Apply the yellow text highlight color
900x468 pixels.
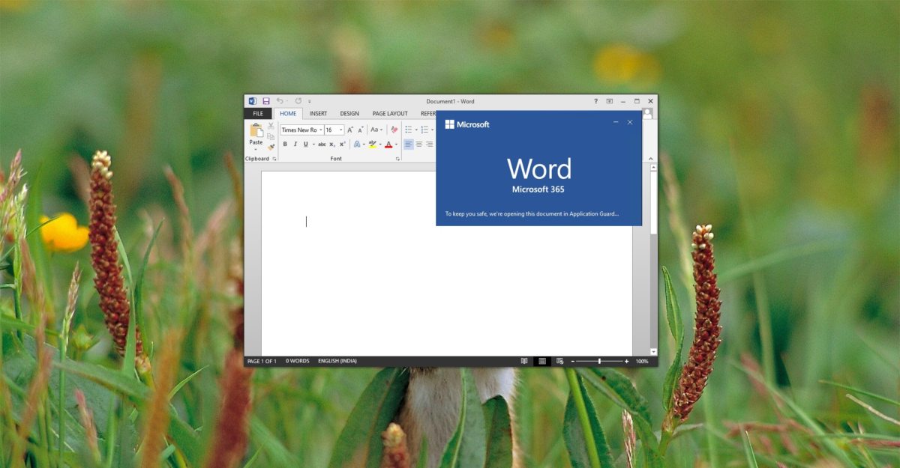[x=372, y=144]
